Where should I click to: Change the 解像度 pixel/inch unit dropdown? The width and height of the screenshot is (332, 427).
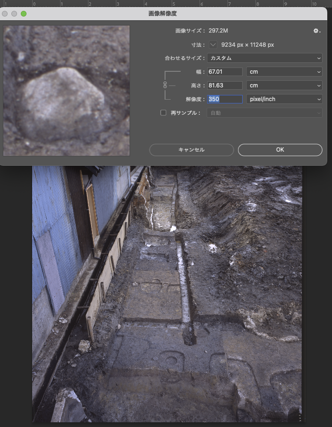[x=284, y=99]
